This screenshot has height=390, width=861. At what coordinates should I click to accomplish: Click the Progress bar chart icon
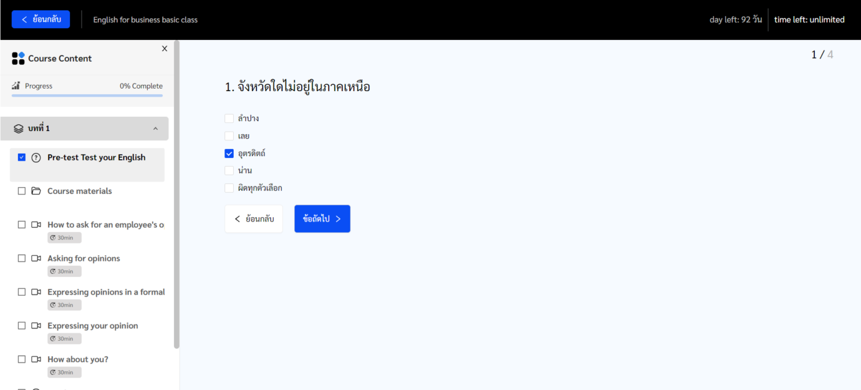(x=16, y=86)
